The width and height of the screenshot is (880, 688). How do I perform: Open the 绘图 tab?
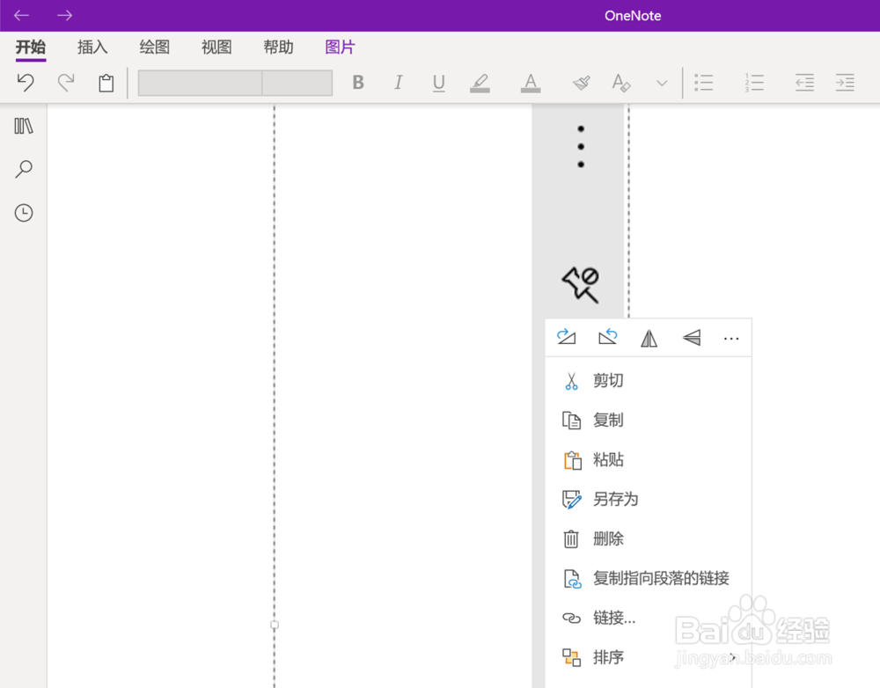coord(154,48)
